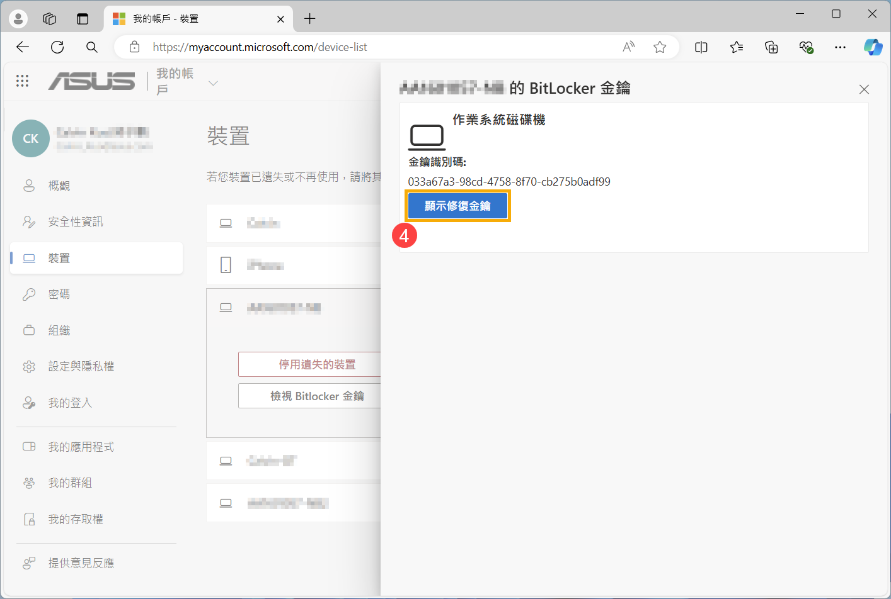This screenshot has width=891, height=599.
Task: Open the favorites list icon
Action: 737,47
